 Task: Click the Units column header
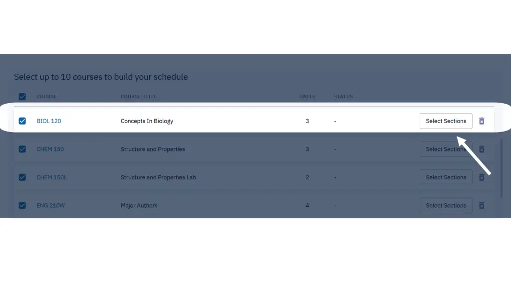tap(307, 97)
